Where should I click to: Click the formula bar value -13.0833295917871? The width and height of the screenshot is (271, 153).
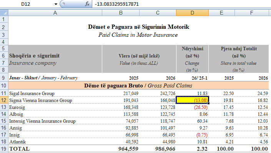click(x=117, y=4)
